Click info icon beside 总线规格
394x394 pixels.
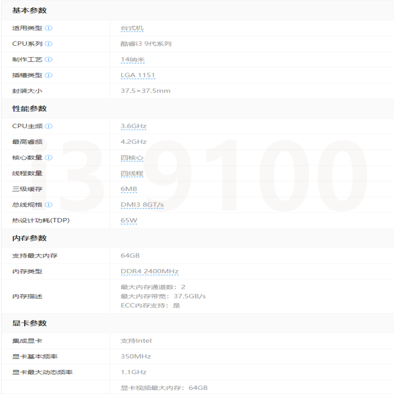coord(48,205)
